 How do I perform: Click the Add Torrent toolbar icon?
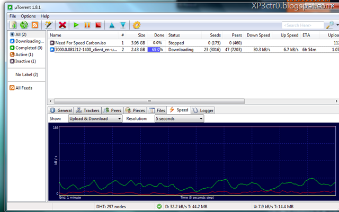[13, 25]
